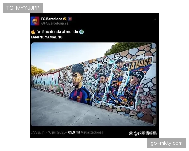View the 65,6 mil Visualizaciones count
This screenshot has height=151, width=189.
pos(86,132)
